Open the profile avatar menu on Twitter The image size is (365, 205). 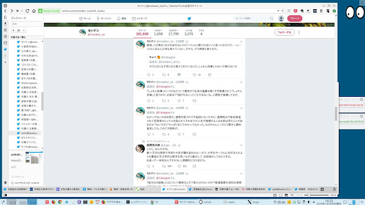pos(281,18)
